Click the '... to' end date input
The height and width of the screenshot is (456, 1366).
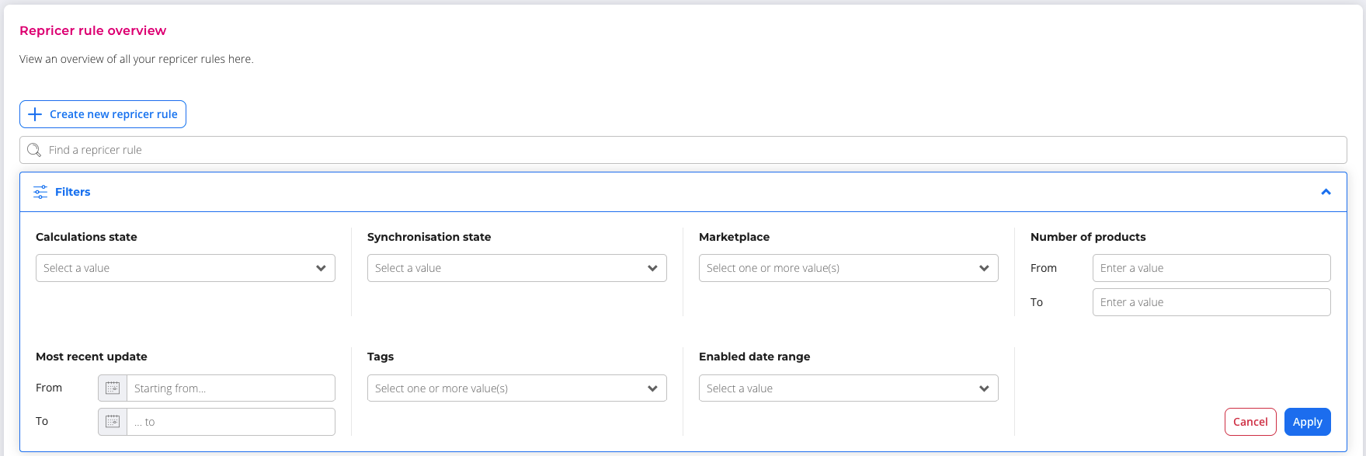pyautogui.click(x=231, y=422)
